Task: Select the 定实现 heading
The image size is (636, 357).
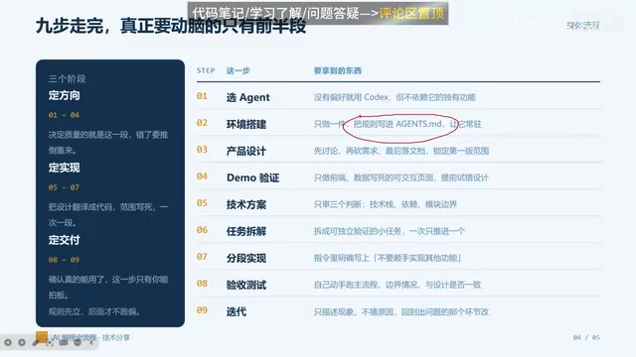Action: pos(64,168)
